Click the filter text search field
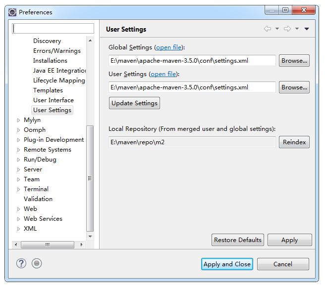The width and height of the screenshot is (326, 287). coord(53,28)
